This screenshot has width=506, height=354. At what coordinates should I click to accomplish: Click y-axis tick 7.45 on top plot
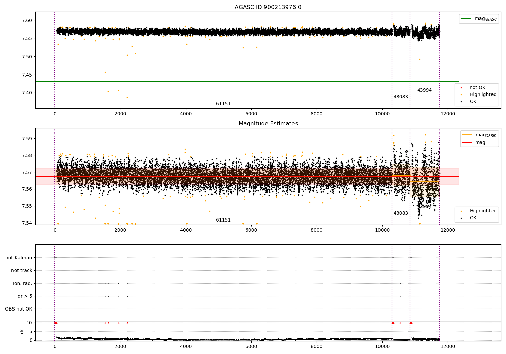pos(27,75)
